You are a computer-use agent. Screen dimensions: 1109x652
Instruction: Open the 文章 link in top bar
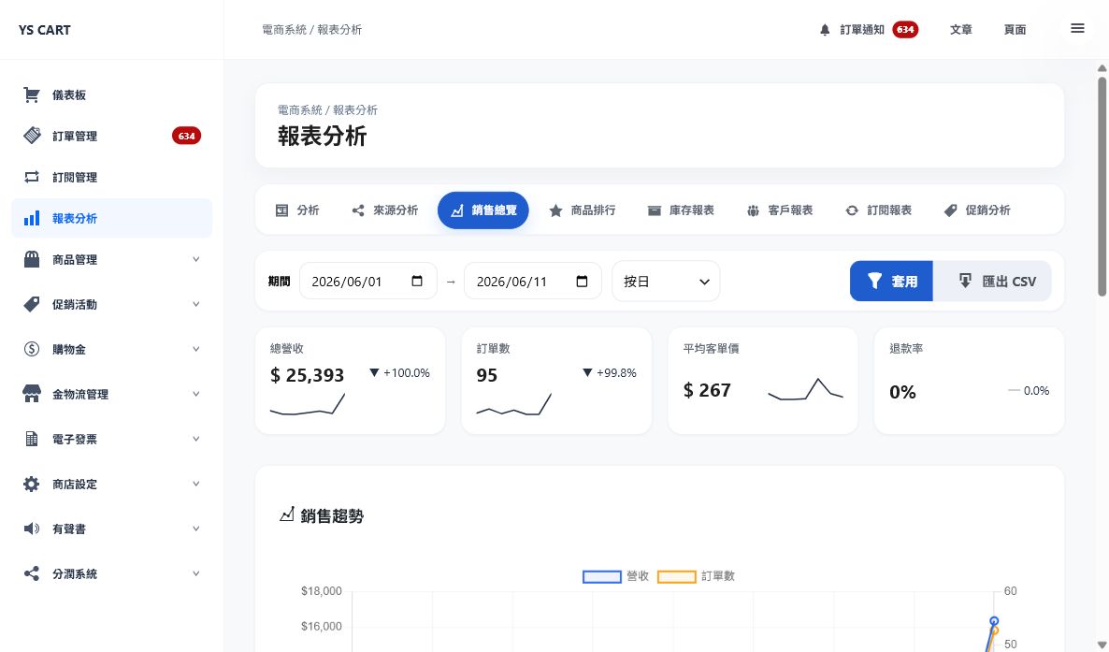point(960,30)
